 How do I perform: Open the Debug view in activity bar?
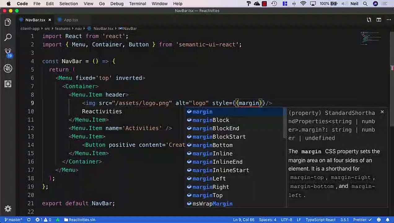click(8, 68)
